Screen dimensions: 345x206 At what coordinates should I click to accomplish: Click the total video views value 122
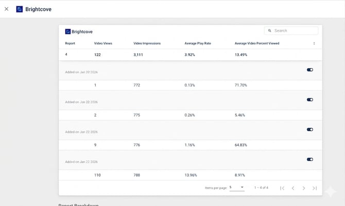97,54
